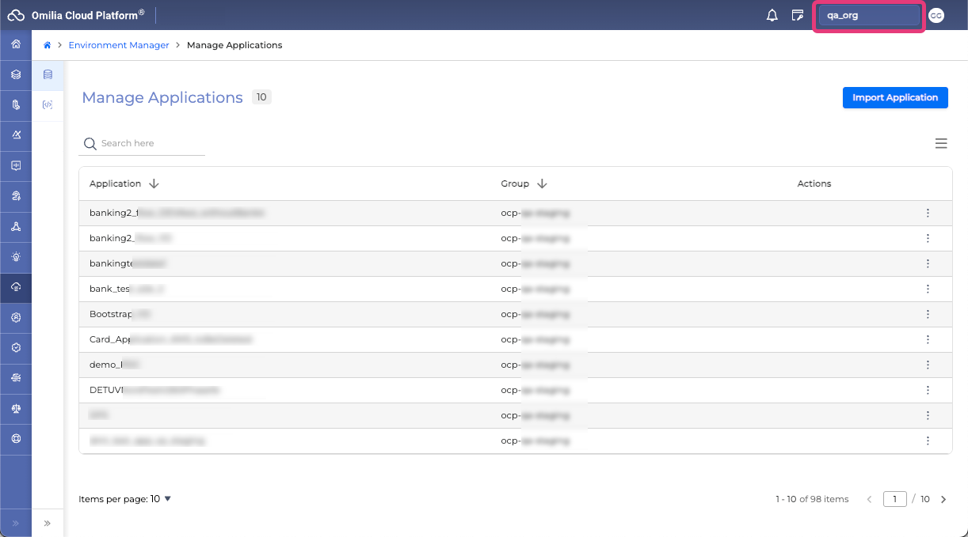Expand the left navigation sidebar
The width and height of the screenshot is (968, 537).
16,523
